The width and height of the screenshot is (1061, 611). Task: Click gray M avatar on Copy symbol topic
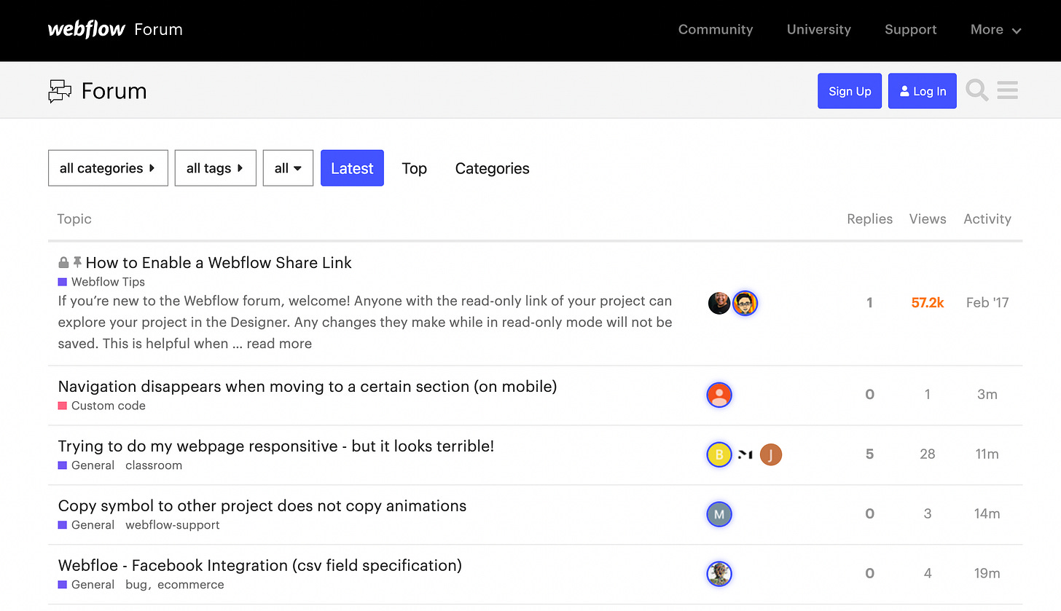tap(719, 514)
